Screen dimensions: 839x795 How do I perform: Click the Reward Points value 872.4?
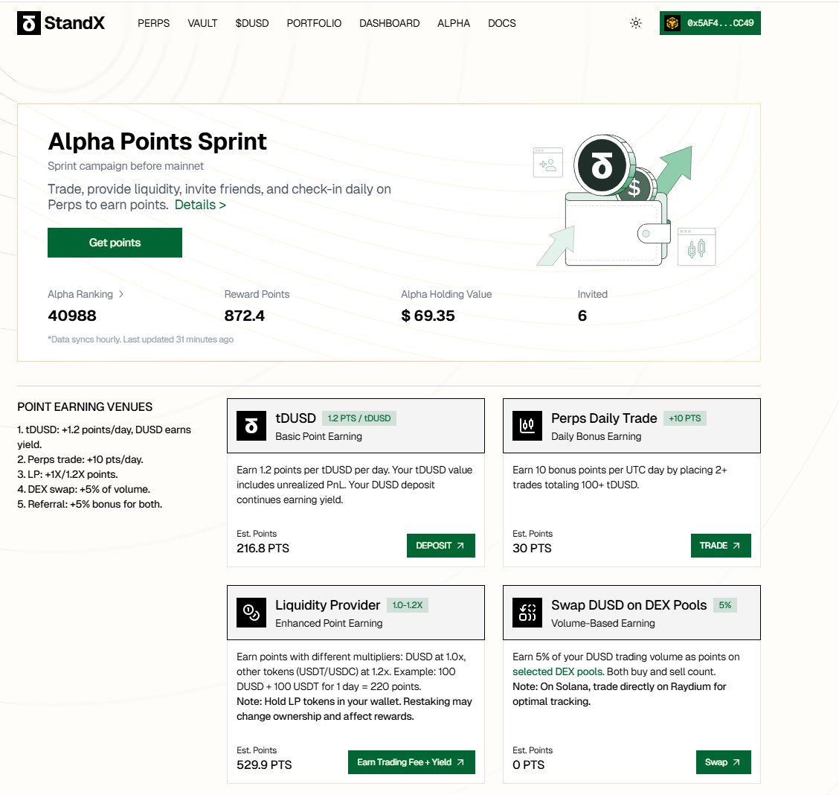[x=245, y=316]
